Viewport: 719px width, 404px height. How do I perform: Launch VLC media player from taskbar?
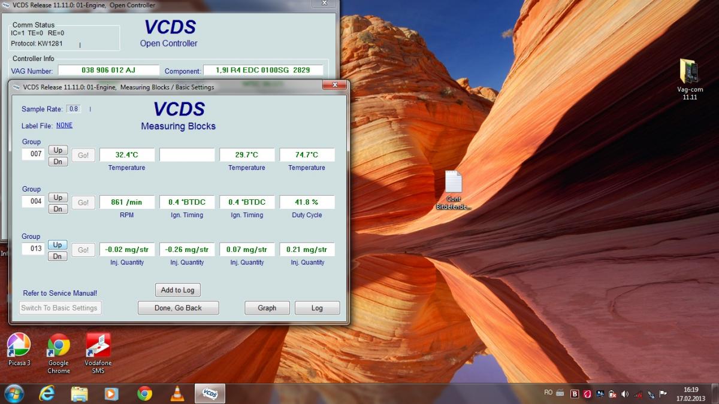pos(177,393)
